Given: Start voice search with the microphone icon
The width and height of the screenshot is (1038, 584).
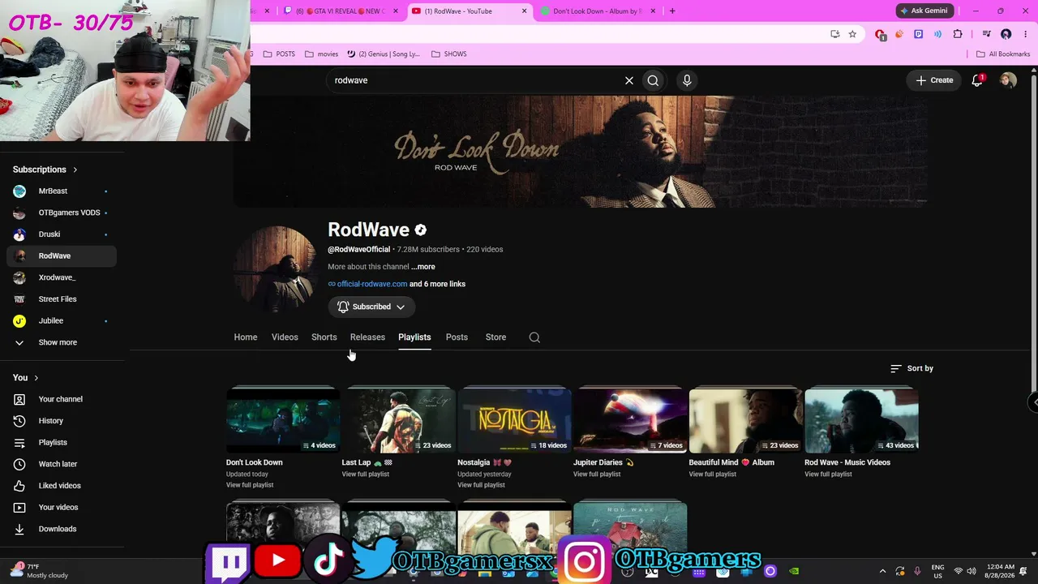Looking at the screenshot, I should coord(687,80).
